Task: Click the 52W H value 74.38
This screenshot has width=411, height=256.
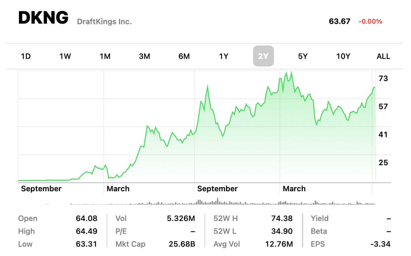Action: click(282, 218)
